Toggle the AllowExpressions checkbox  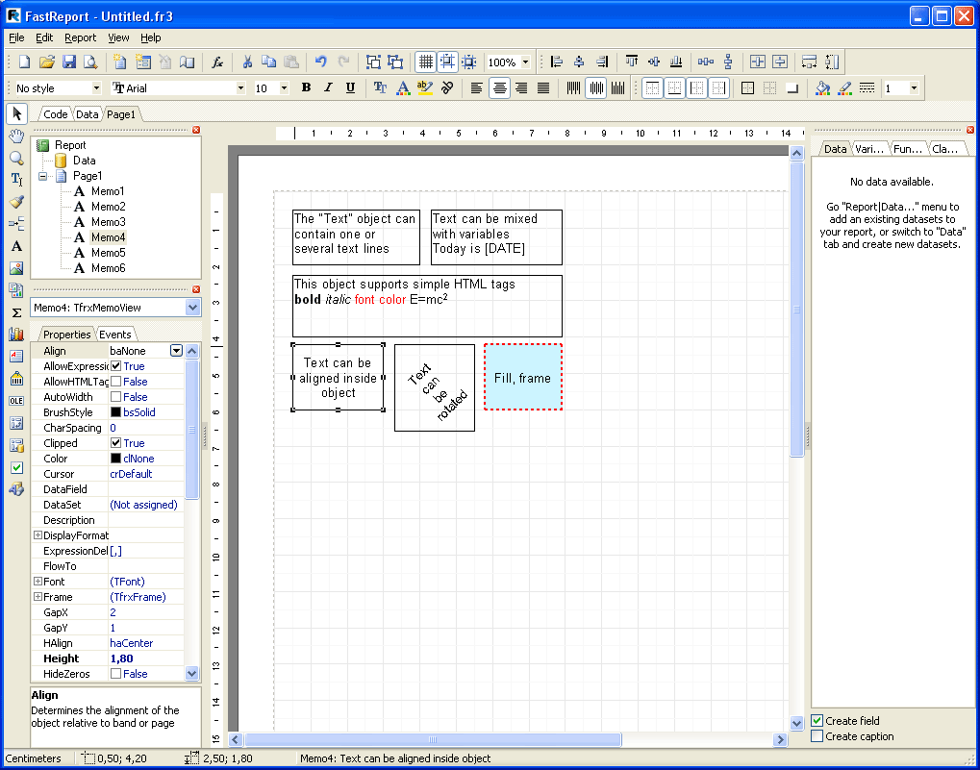pyautogui.click(x=115, y=366)
